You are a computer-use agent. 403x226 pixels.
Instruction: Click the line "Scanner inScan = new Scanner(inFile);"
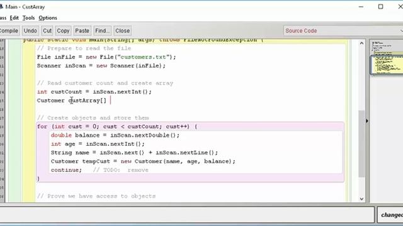(101, 66)
